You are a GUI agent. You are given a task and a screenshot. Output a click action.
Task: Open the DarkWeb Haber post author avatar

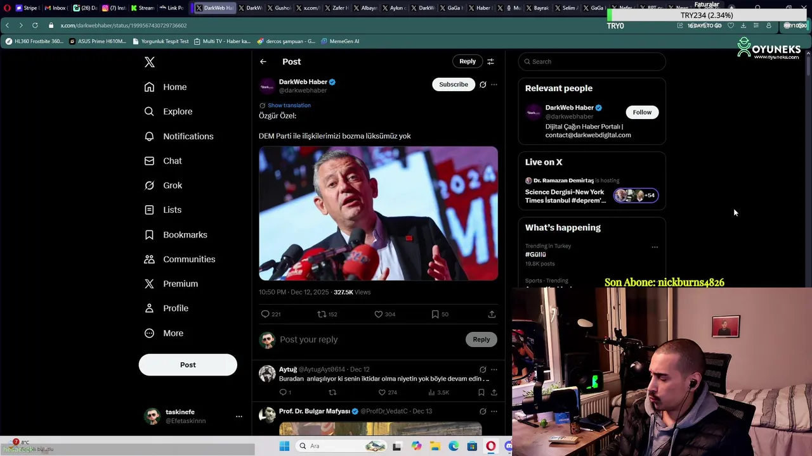(267, 86)
